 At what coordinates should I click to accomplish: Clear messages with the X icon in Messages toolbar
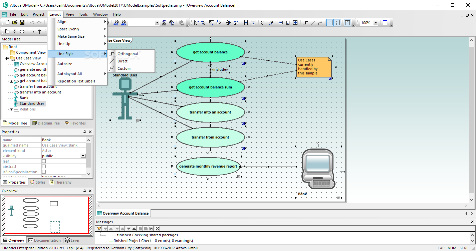[x=158, y=229]
